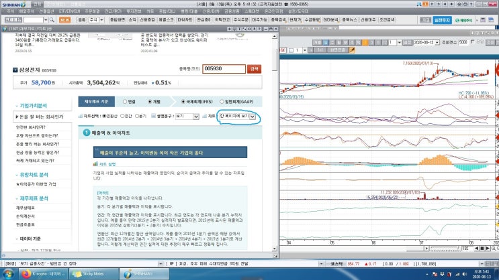The width and height of the screenshot is (499, 280).
Task: Open the ETF/ETN/ELW menu
Action: [69, 11]
